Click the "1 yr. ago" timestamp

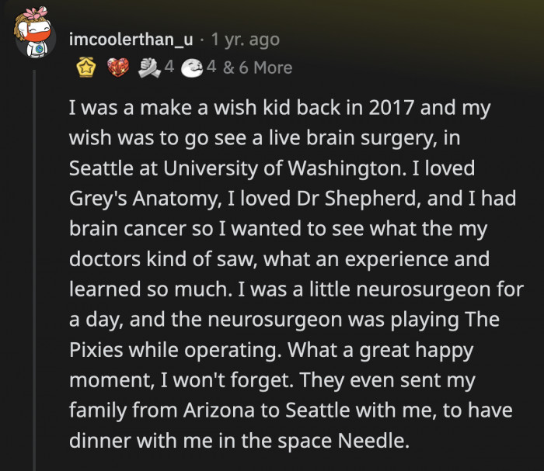244,39
